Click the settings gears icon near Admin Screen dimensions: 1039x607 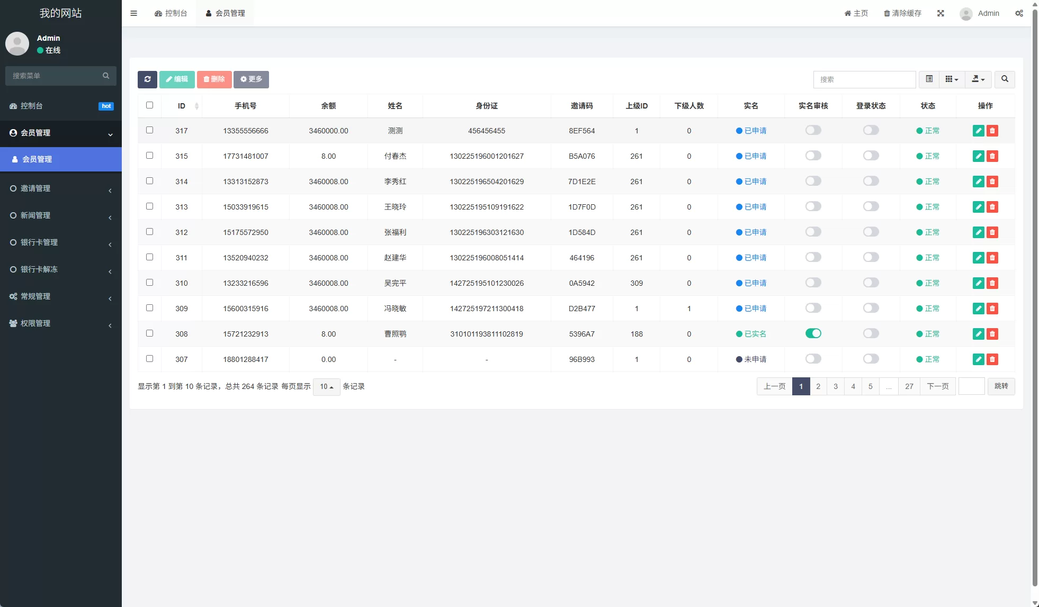1019,13
